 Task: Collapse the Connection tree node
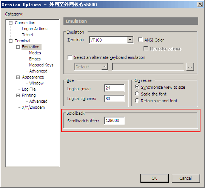[x=11, y=23]
